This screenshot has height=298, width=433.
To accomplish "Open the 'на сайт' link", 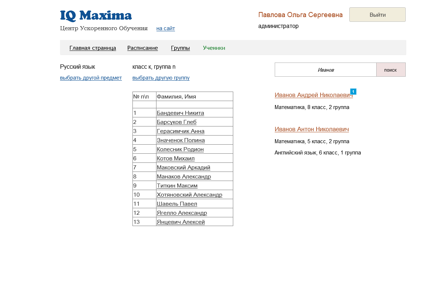I will pos(166,28).
